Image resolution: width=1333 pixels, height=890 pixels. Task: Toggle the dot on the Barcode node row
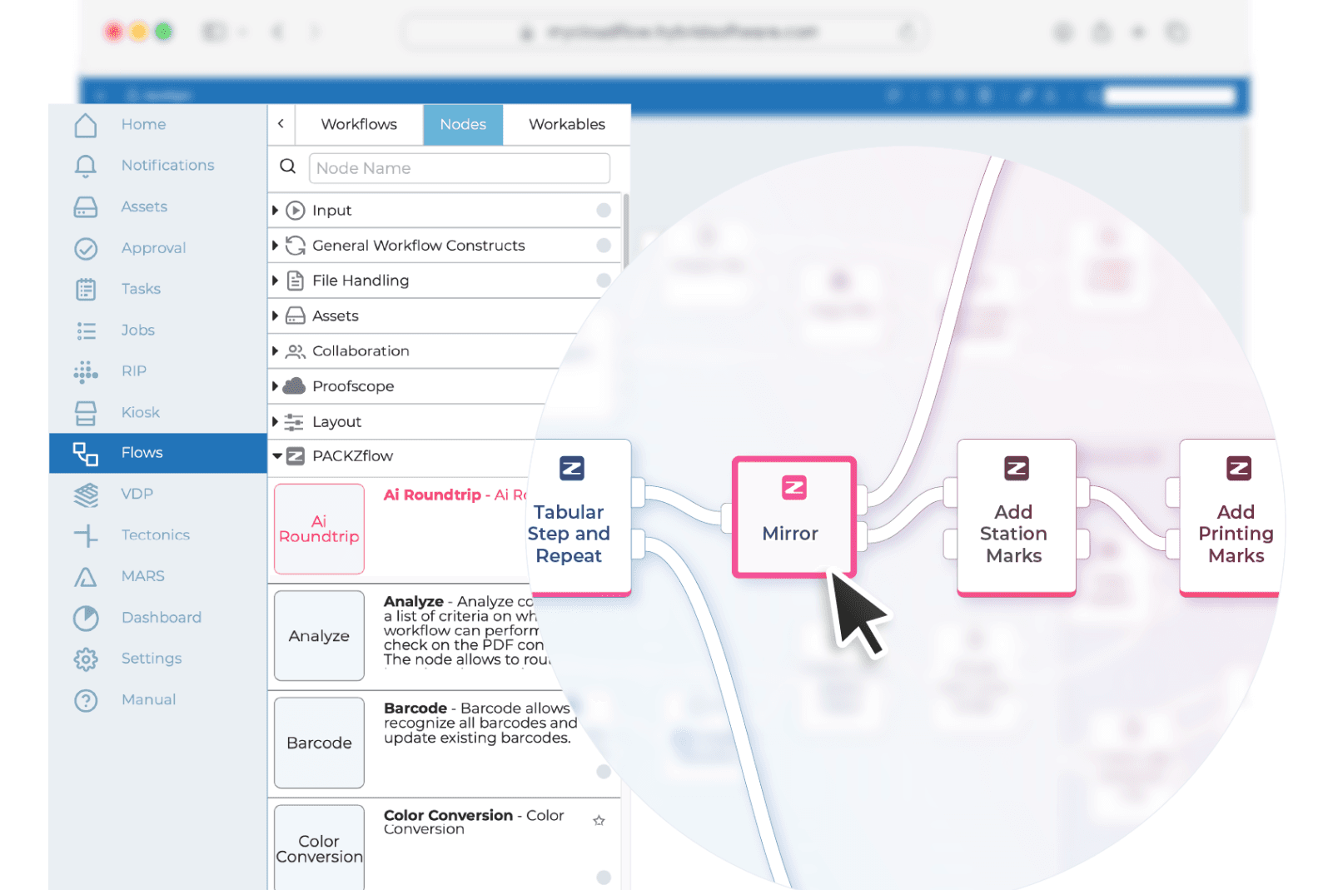pyautogui.click(x=604, y=772)
